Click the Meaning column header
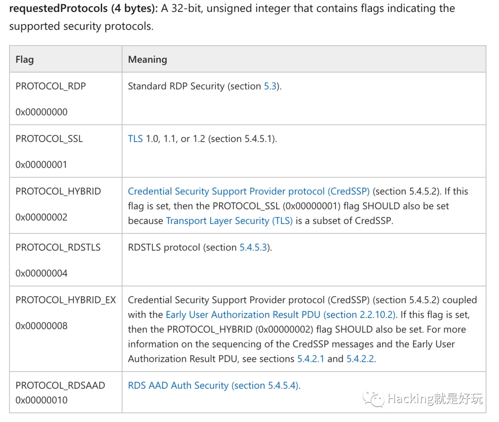This screenshot has width=499, height=422. tap(147, 60)
